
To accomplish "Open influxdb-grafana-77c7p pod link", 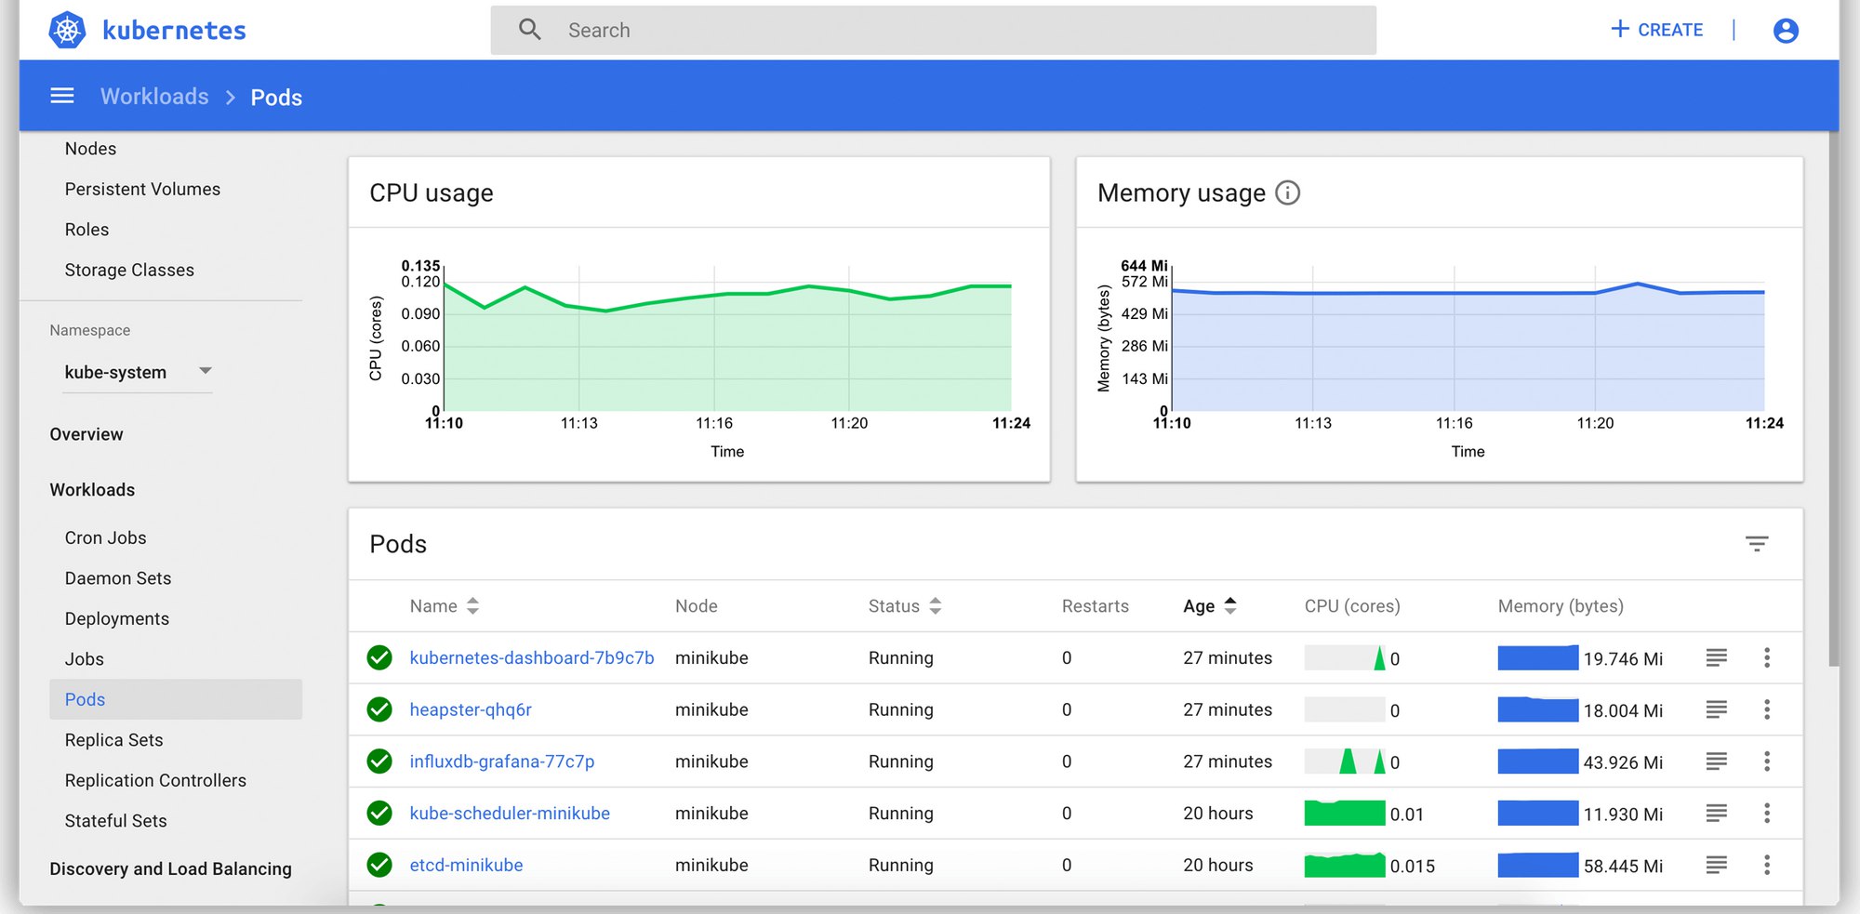I will point(502,762).
